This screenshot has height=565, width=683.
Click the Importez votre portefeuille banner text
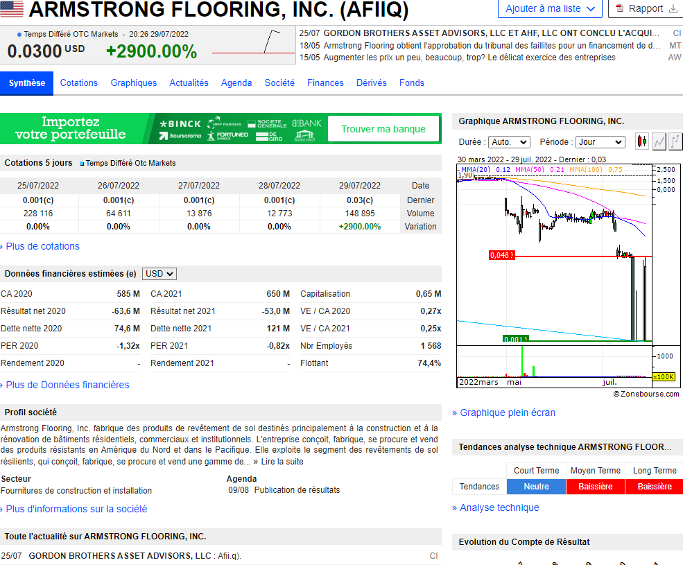(x=71, y=128)
